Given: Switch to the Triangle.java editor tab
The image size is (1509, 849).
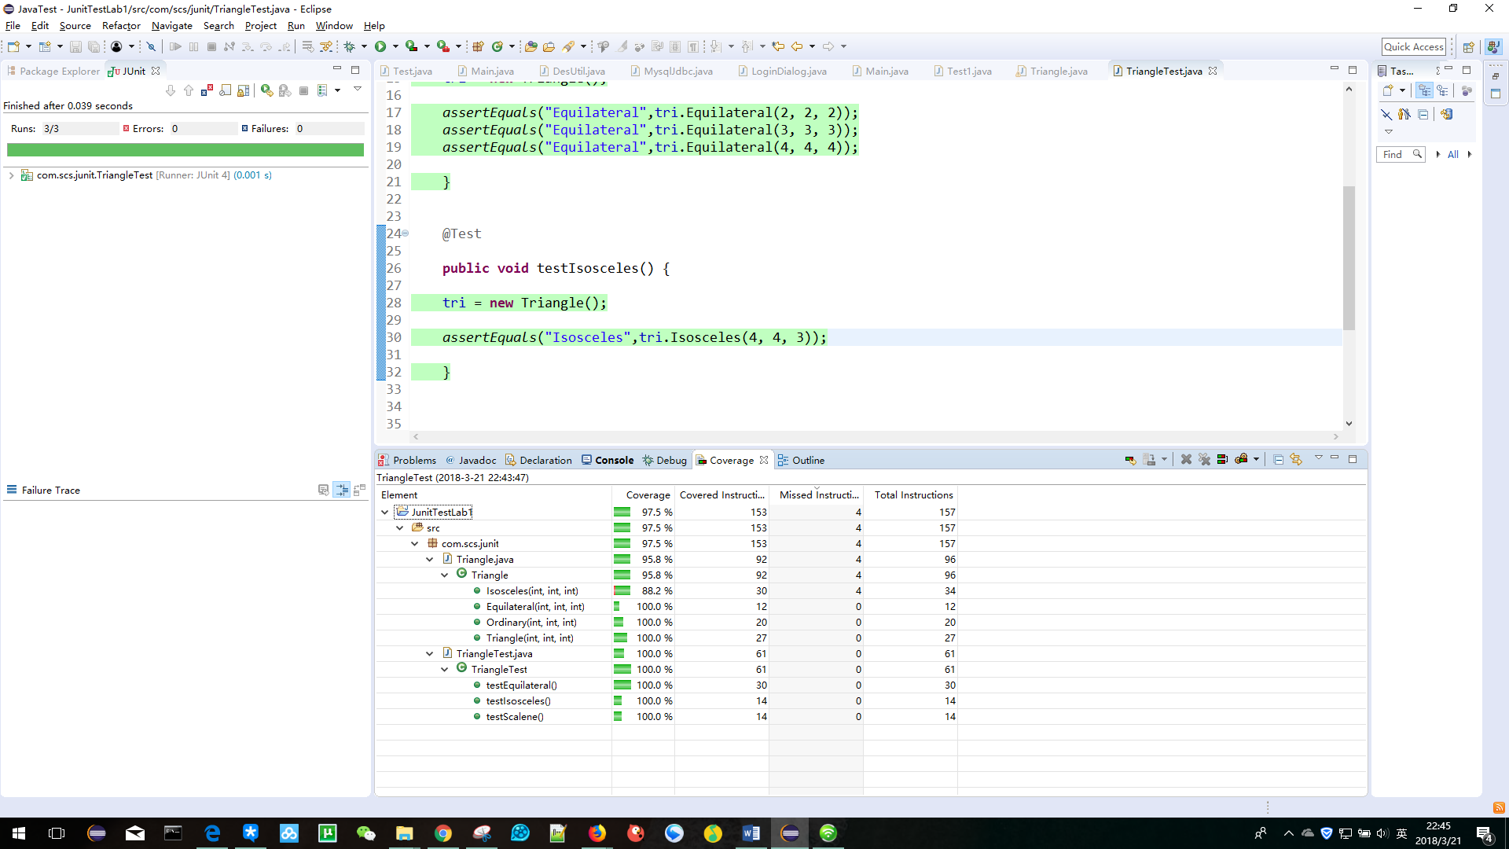Looking at the screenshot, I should [x=1058, y=71].
